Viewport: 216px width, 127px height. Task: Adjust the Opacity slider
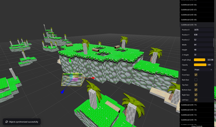(200, 65)
